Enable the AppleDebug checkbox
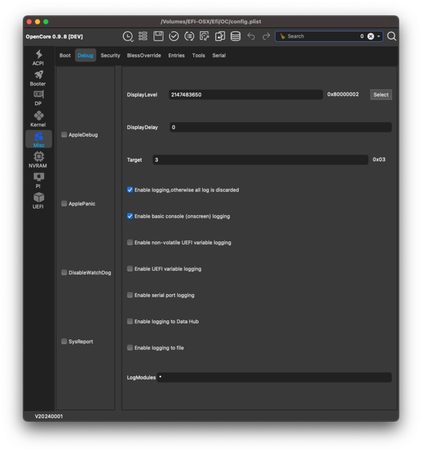 pos(64,135)
